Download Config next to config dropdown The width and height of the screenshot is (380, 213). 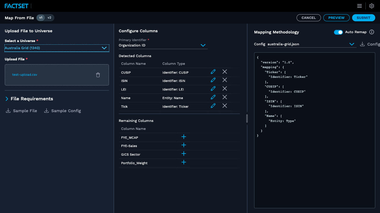[x=370, y=44]
